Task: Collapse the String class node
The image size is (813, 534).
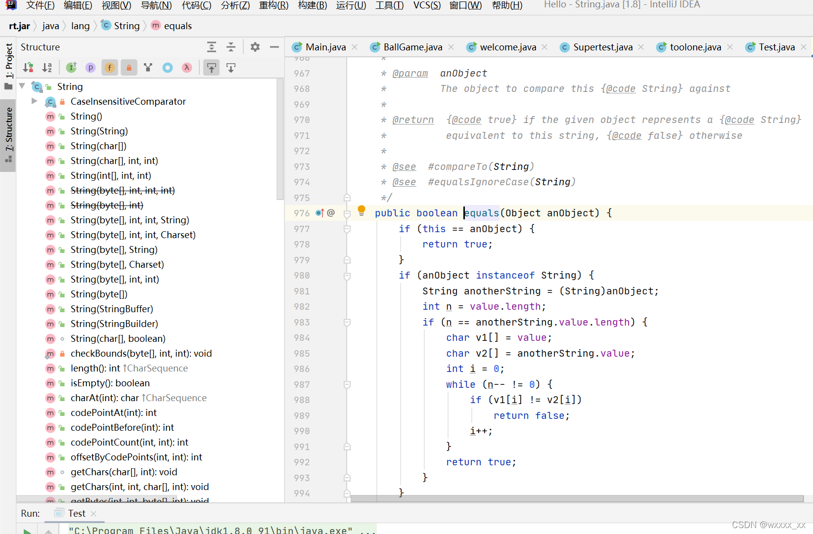Action: click(x=22, y=86)
